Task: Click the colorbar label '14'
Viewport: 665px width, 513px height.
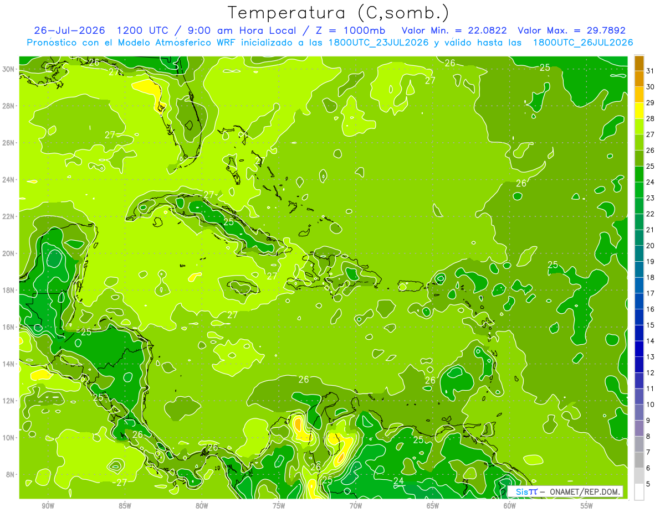Action: tap(651, 341)
